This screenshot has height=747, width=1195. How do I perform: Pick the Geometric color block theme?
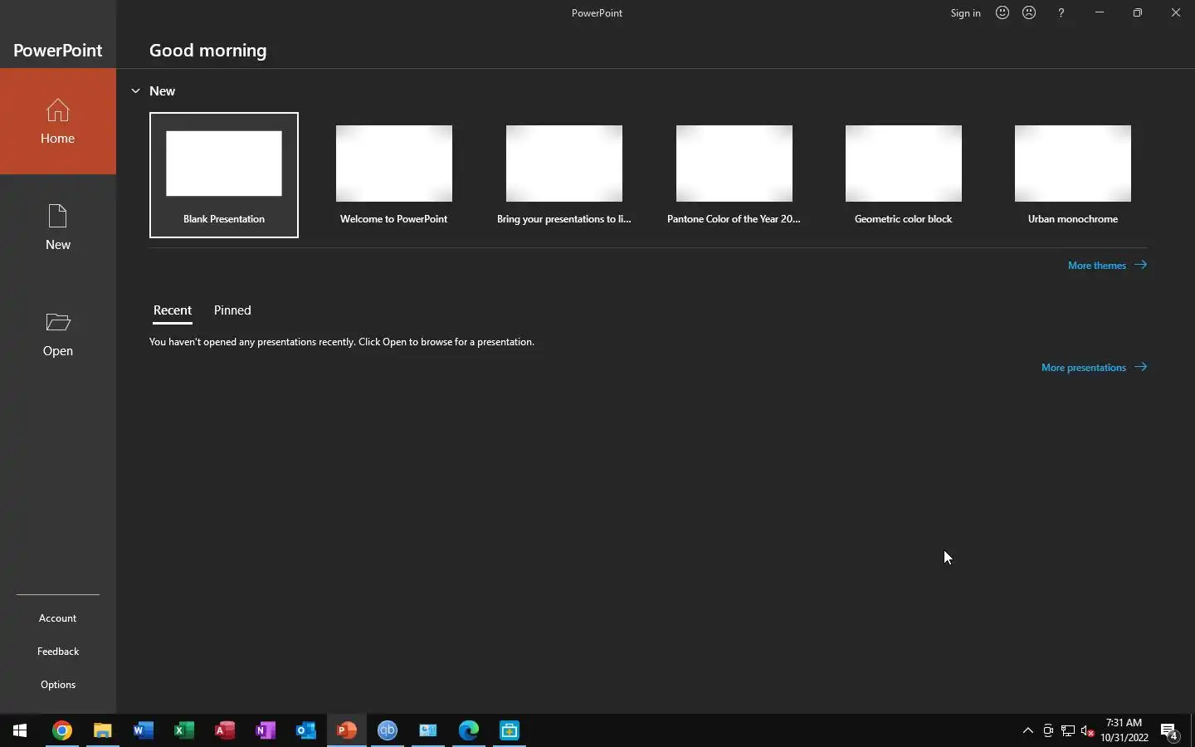click(x=904, y=175)
